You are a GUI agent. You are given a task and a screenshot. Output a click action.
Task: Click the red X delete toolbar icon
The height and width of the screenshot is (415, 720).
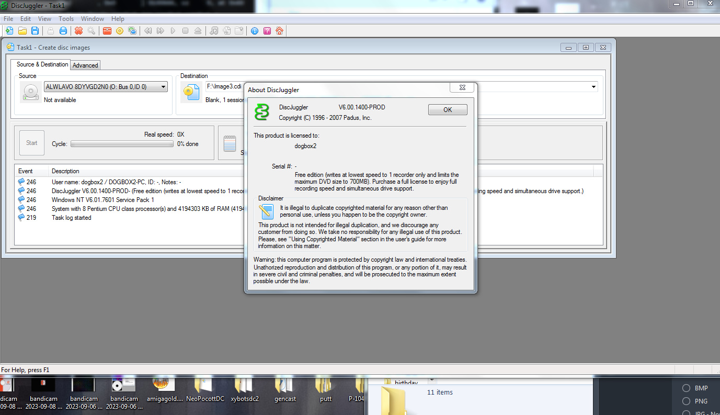78,31
